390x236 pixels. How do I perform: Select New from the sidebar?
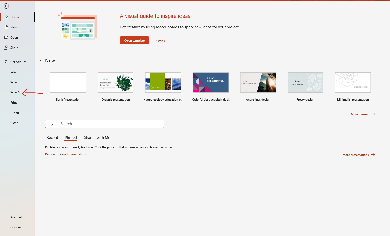13,27
